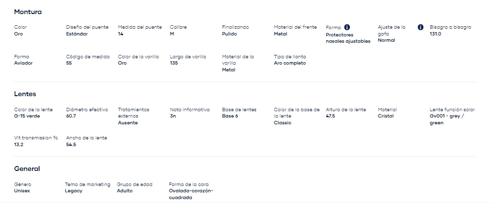Image resolution: width=492 pixels, height=203 pixels.
Task: Click the 'Bisagra a bisagra' label
Action: pyautogui.click(x=451, y=27)
